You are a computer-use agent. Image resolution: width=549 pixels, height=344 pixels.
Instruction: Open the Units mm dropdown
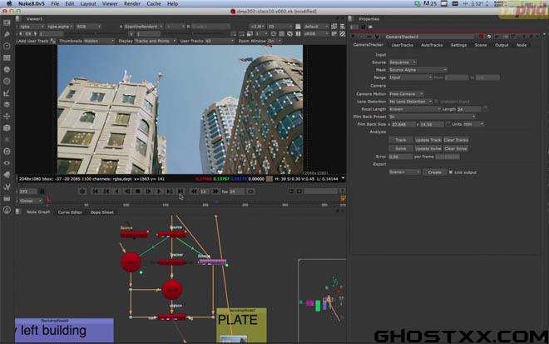pyautogui.click(x=473, y=124)
